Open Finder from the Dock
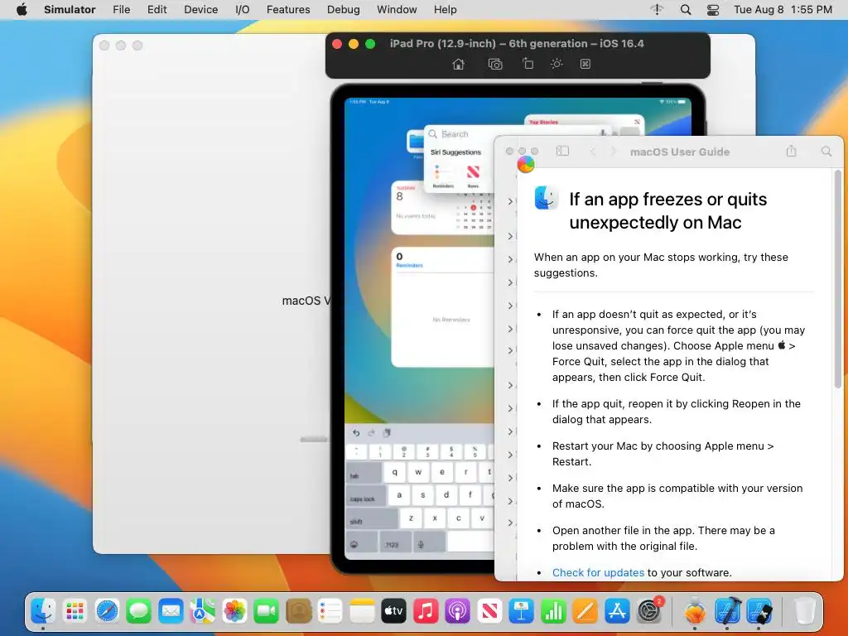This screenshot has height=636, width=848. [43, 612]
